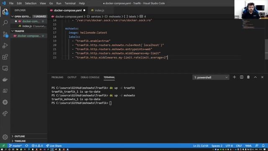
Task: Change CRLF end of line sequence
Action: [x=239, y=146]
